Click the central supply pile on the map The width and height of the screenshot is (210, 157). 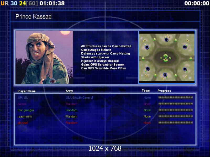166,58
